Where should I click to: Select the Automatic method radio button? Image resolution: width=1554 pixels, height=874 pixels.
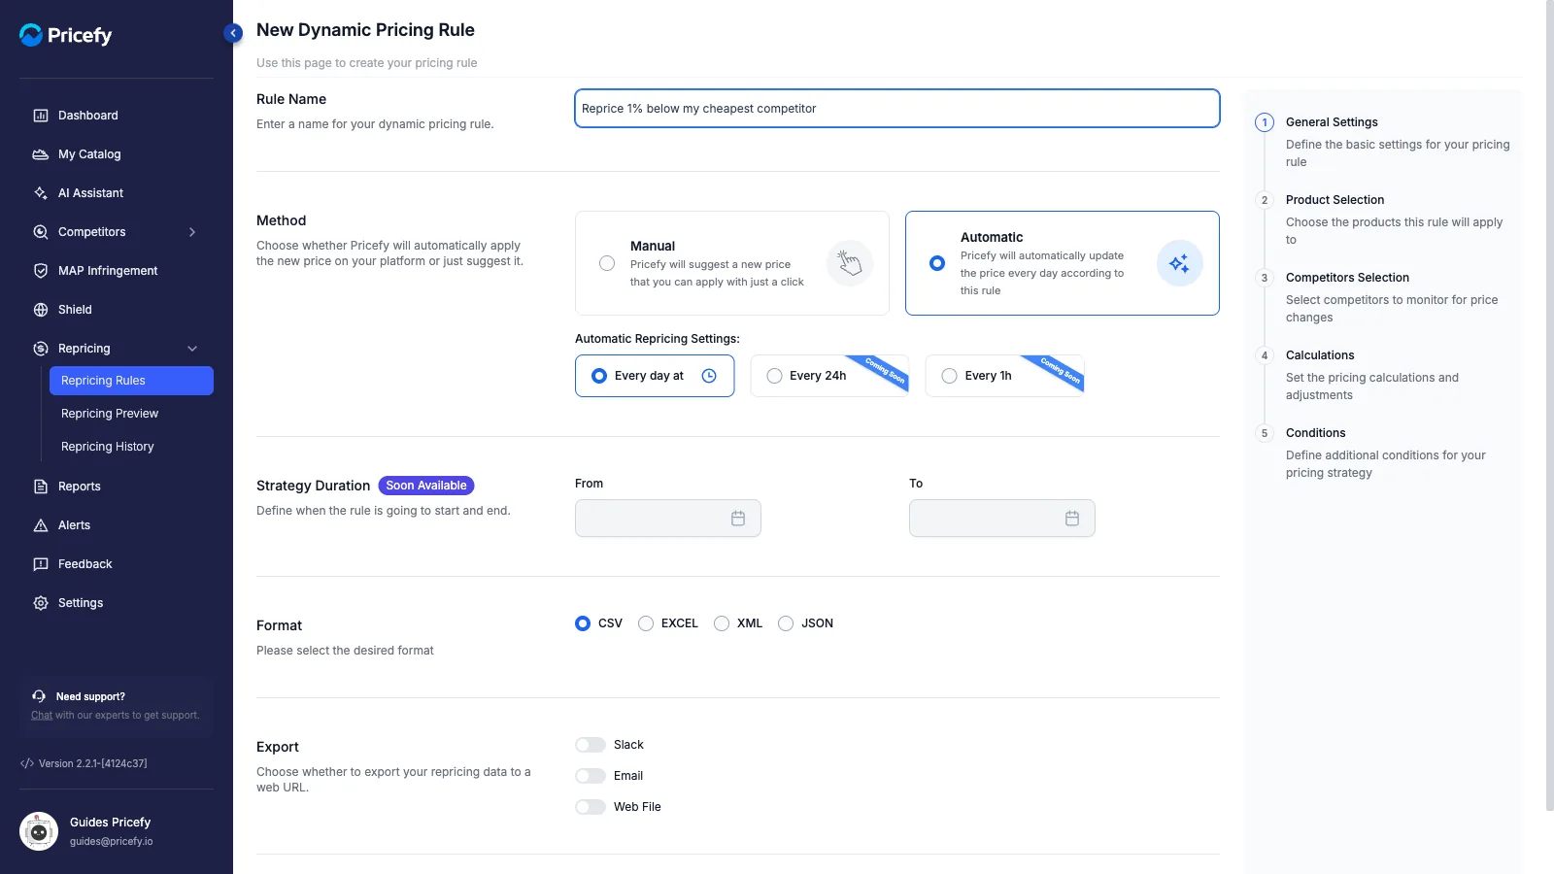click(x=937, y=263)
